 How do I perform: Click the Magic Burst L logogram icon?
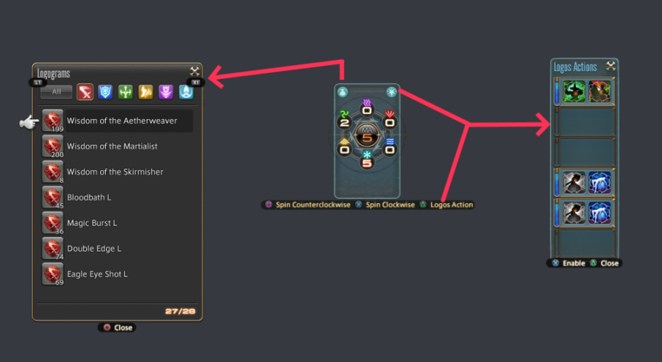tap(53, 223)
